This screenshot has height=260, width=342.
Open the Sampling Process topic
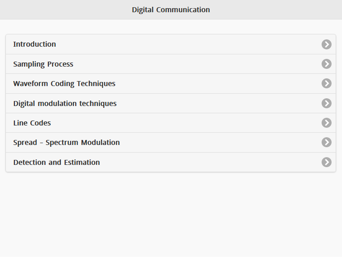(x=43, y=64)
